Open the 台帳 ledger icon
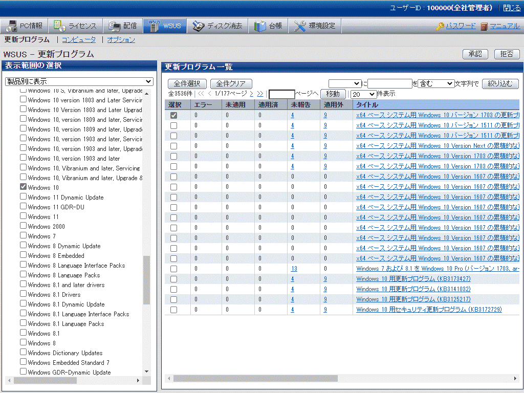The height and width of the screenshot is (393, 524). 260,26
